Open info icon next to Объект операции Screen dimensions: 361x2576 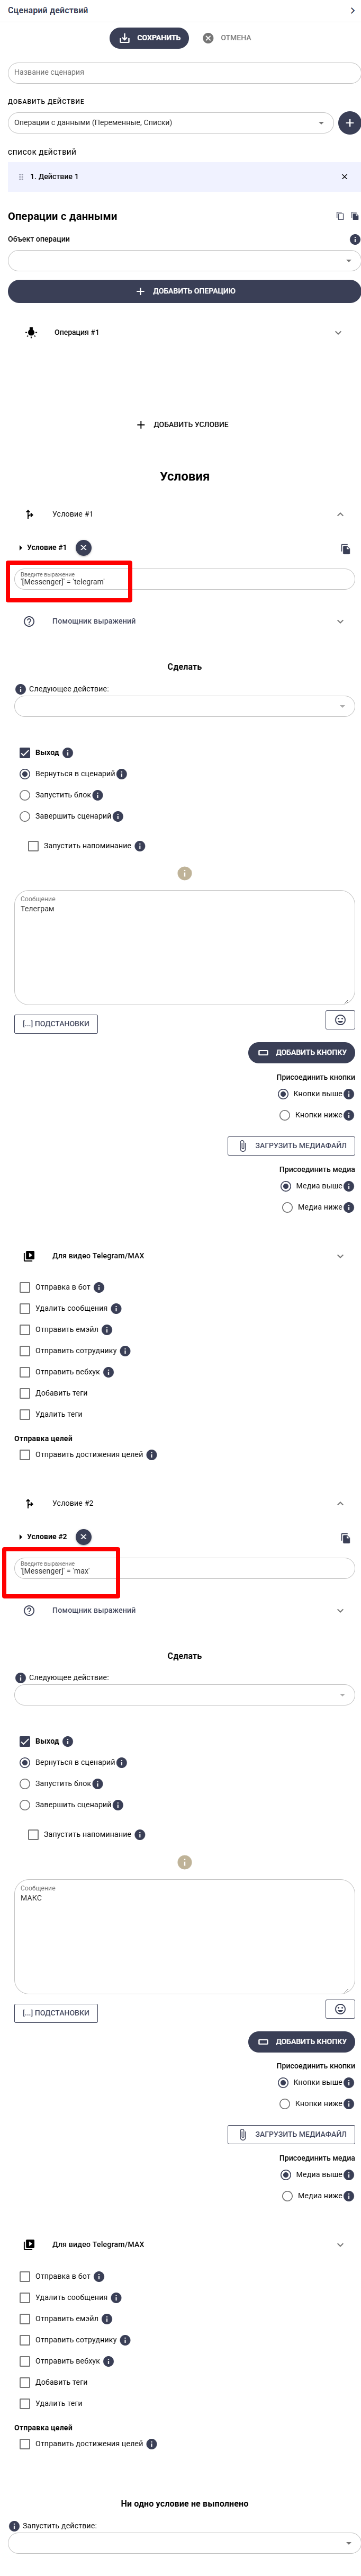tap(355, 239)
